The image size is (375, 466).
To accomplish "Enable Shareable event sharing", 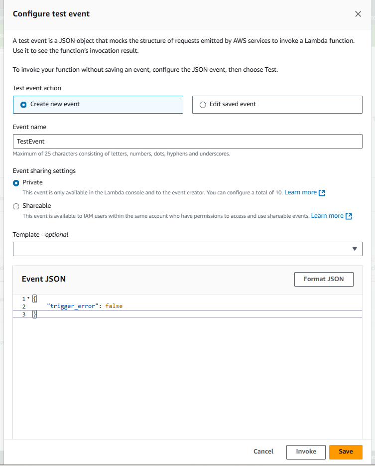I will click(x=15, y=205).
